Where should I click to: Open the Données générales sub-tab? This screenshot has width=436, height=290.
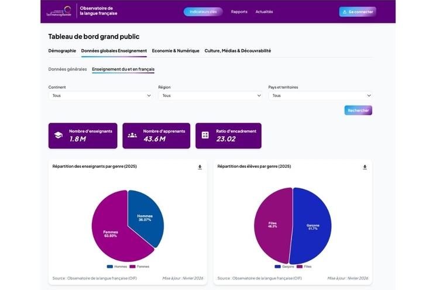(x=67, y=69)
